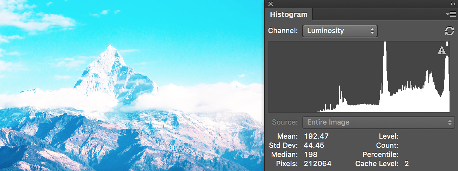Click inside the histogram graph area

coord(359,77)
